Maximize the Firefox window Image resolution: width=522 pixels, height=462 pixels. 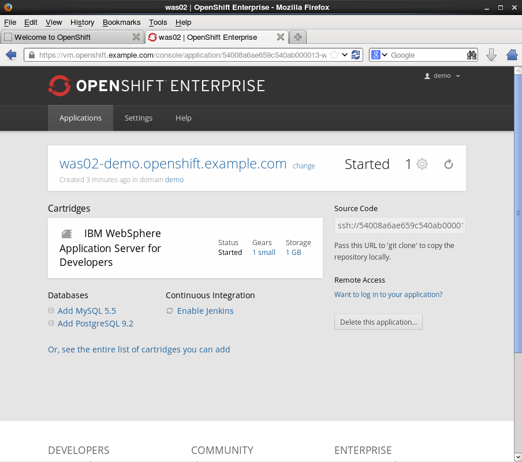(x=501, y=7)
